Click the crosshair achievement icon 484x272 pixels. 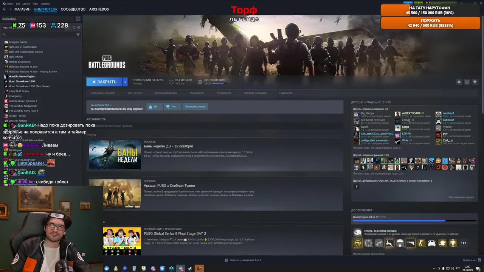[x=368, y=243]
